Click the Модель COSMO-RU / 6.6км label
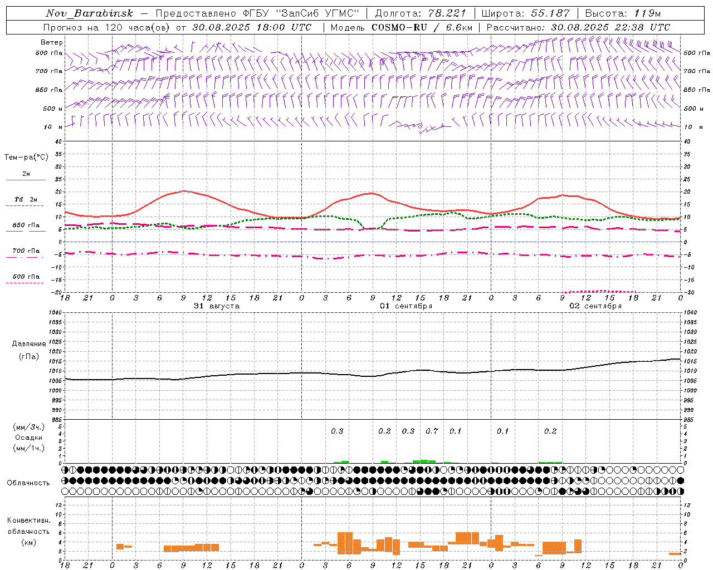 click(402, 27)
